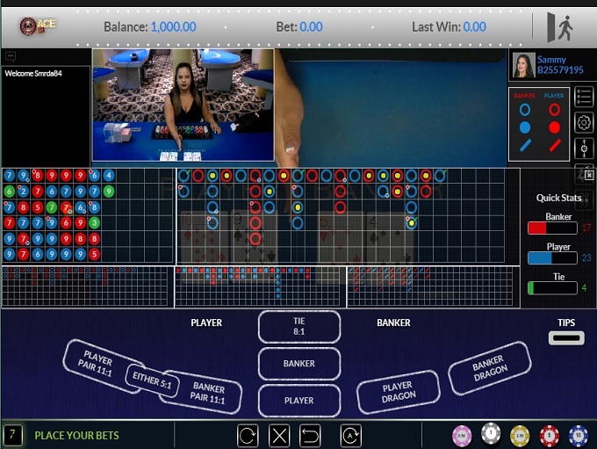Open the list menu icon in sidebar
This screenshot has width=597, height=449.
pos(584,96)
